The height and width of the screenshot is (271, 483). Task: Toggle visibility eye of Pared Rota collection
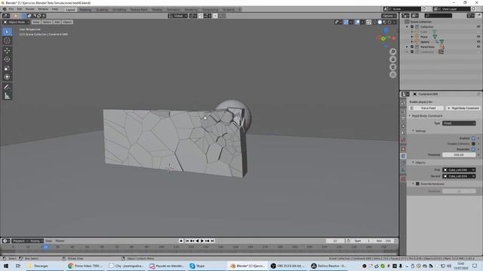click(478, 47)
